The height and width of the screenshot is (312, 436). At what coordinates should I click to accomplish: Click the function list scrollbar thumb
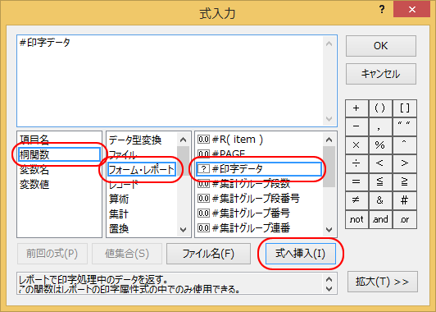click(x=329, y=167)
